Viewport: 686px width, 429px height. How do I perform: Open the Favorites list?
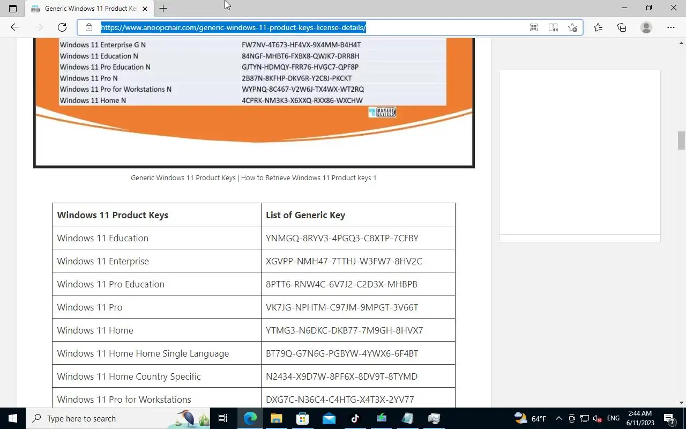pos(598,27)
